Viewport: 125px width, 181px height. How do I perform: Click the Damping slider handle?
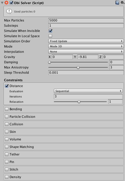pyautogui.click(x=49, y=62)
